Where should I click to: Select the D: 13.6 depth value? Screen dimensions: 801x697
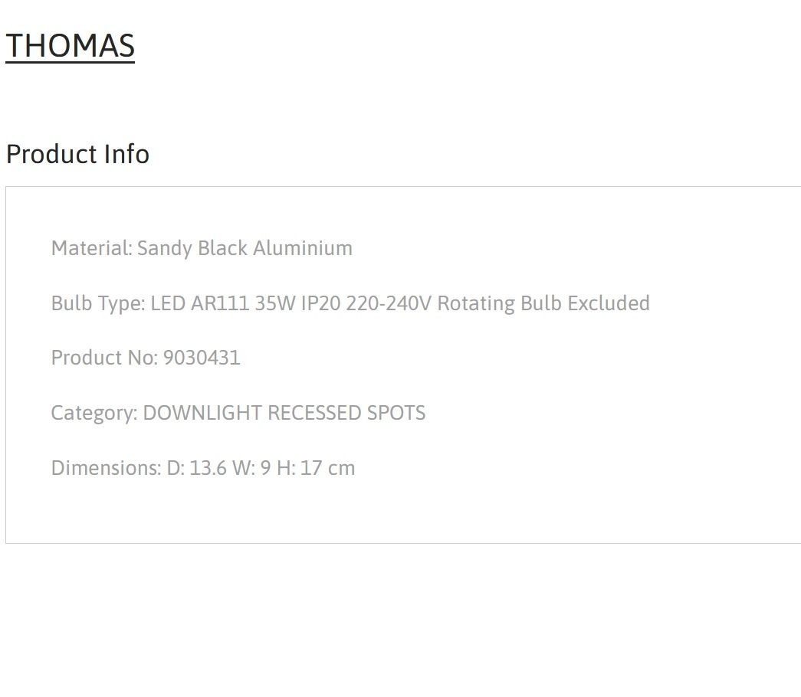pyautogui.click(x=197, y=468)
